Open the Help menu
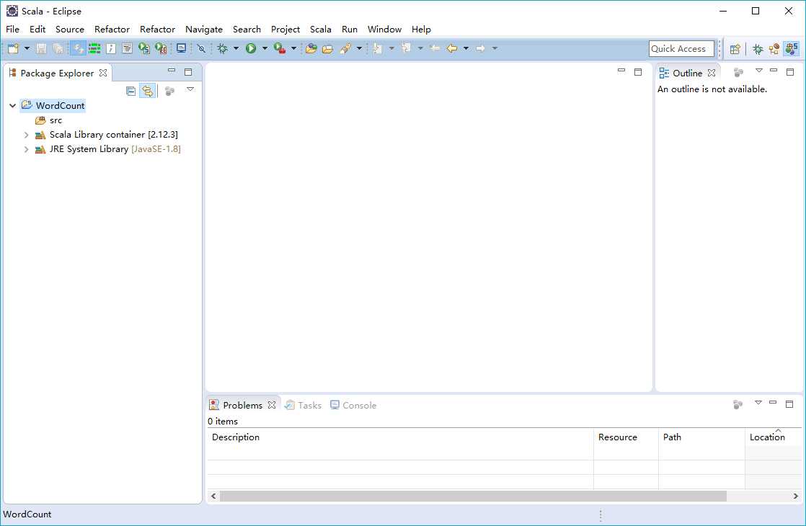Viewport: 806px width, 526px height. point(421,30)
